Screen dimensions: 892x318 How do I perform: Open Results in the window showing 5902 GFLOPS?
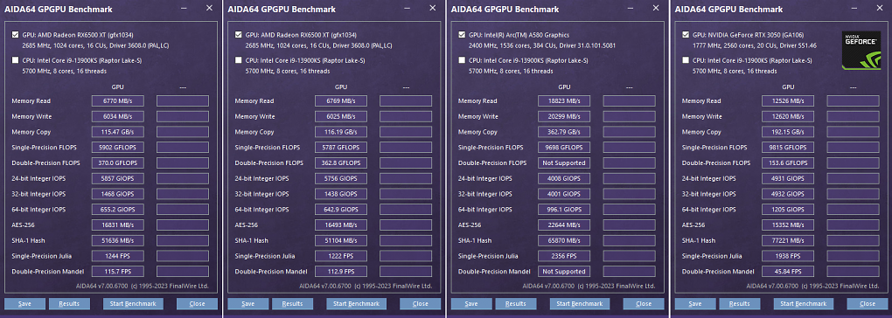pyautogui.click(x=69, y=304)
